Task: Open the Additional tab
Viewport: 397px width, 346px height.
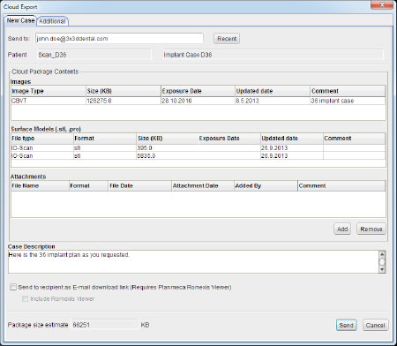Action: tap(52, 21)
